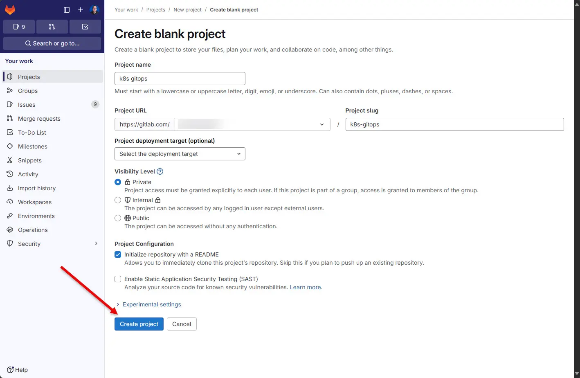Open assigned issues counter icon
This screenshot has height=378, width=580.
point(19,27)
